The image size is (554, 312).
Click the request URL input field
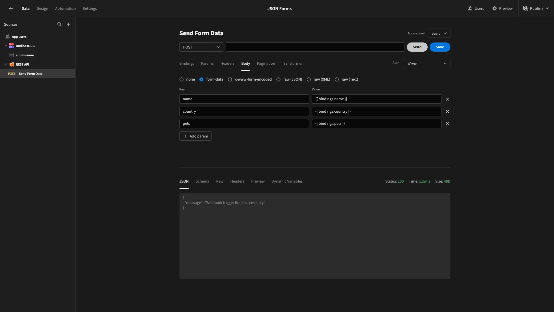click(x=315, y=47)
